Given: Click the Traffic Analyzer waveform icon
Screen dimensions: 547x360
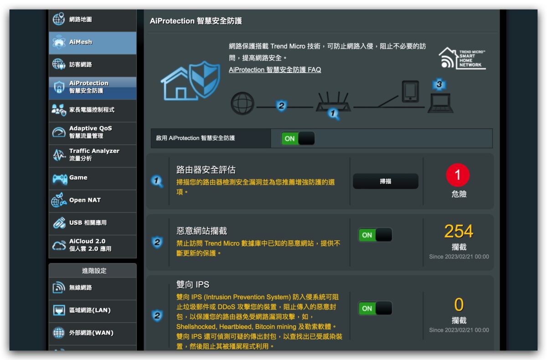Looking at the screenshot, I should [x=59, y=155].
